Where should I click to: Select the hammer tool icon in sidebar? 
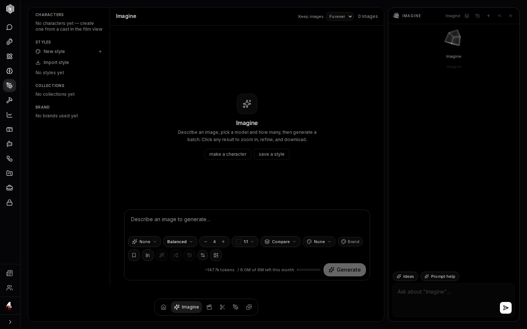(x=10, y=100)
